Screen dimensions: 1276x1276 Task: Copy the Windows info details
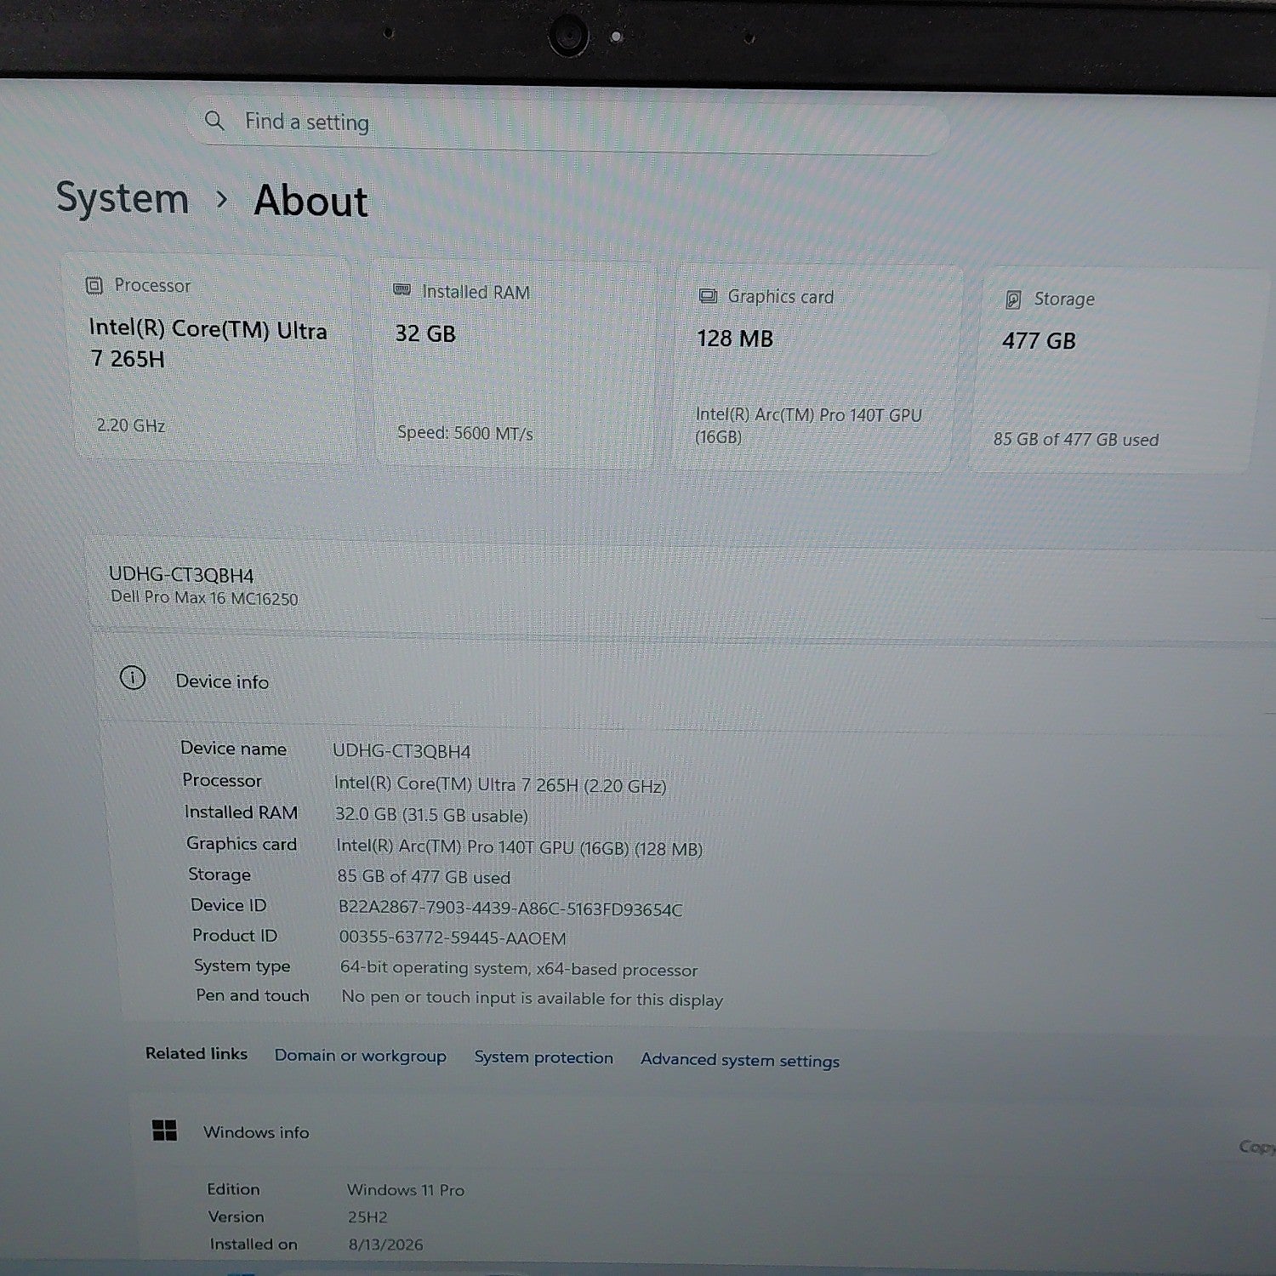point(1257,1148)
